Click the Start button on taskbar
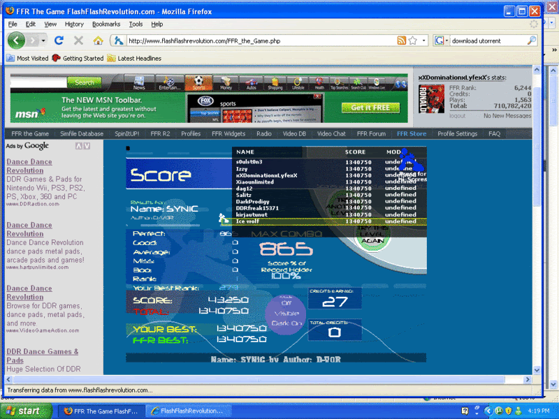Screen dimensions: 559x419 coord(24,411)
